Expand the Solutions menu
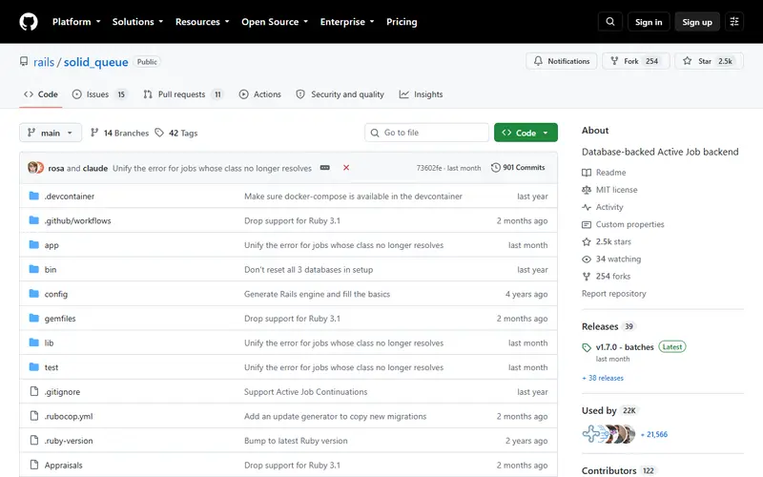763x477 pixels. tap(137, 22)
